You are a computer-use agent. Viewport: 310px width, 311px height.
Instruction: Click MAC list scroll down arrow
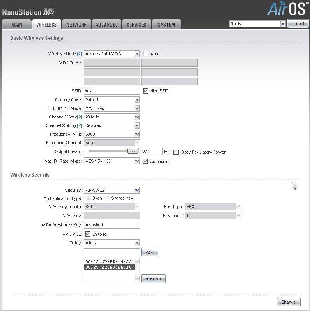[137, 279]
